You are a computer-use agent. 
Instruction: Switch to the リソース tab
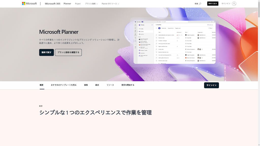[110, 85]
